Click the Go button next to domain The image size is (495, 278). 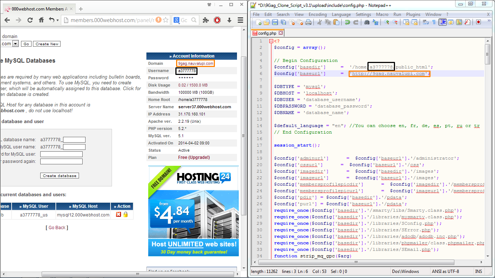click(26, 44)
